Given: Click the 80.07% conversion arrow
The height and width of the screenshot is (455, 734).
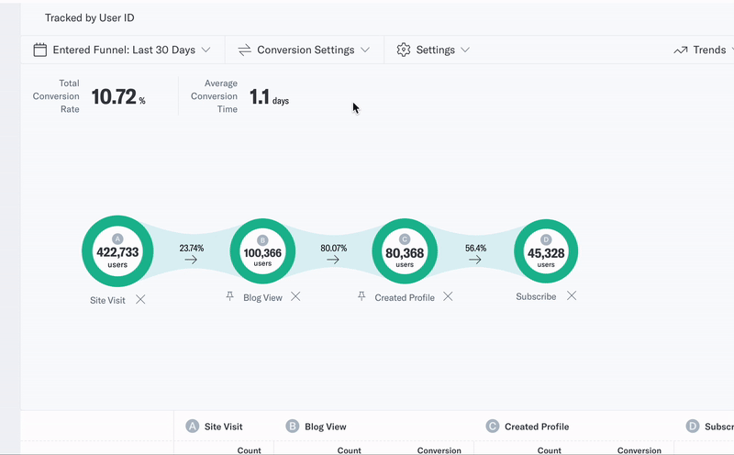Looking at the screenshot, I should click(x=333, y=260).
